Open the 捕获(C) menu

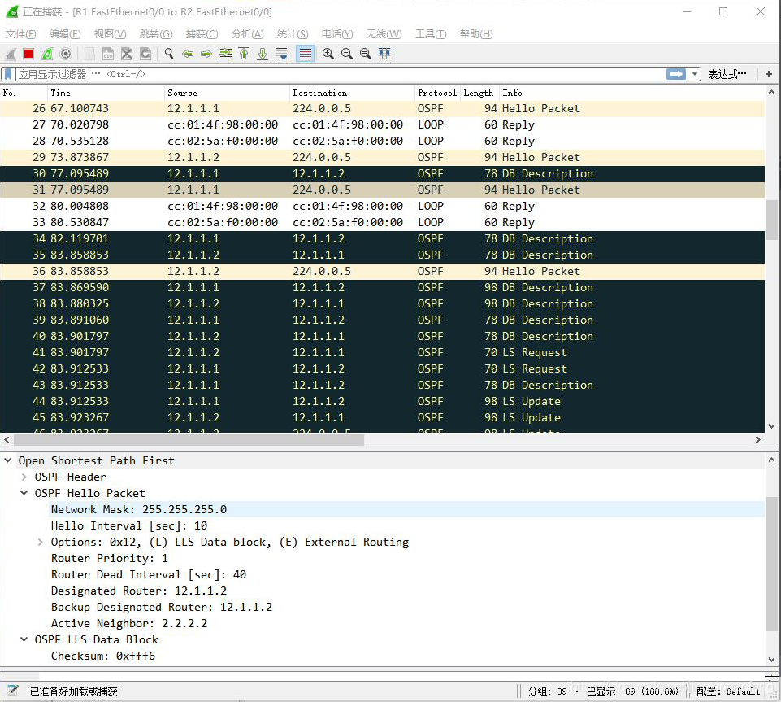tap(202, 34)
